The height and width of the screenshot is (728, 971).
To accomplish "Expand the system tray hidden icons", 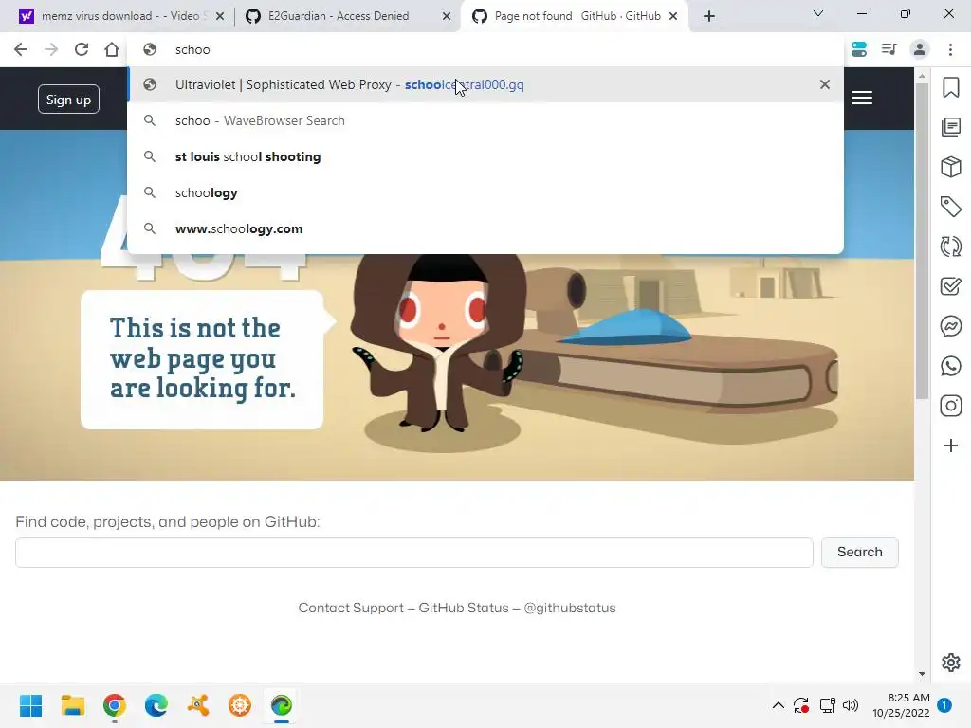I will pos(779,705).
